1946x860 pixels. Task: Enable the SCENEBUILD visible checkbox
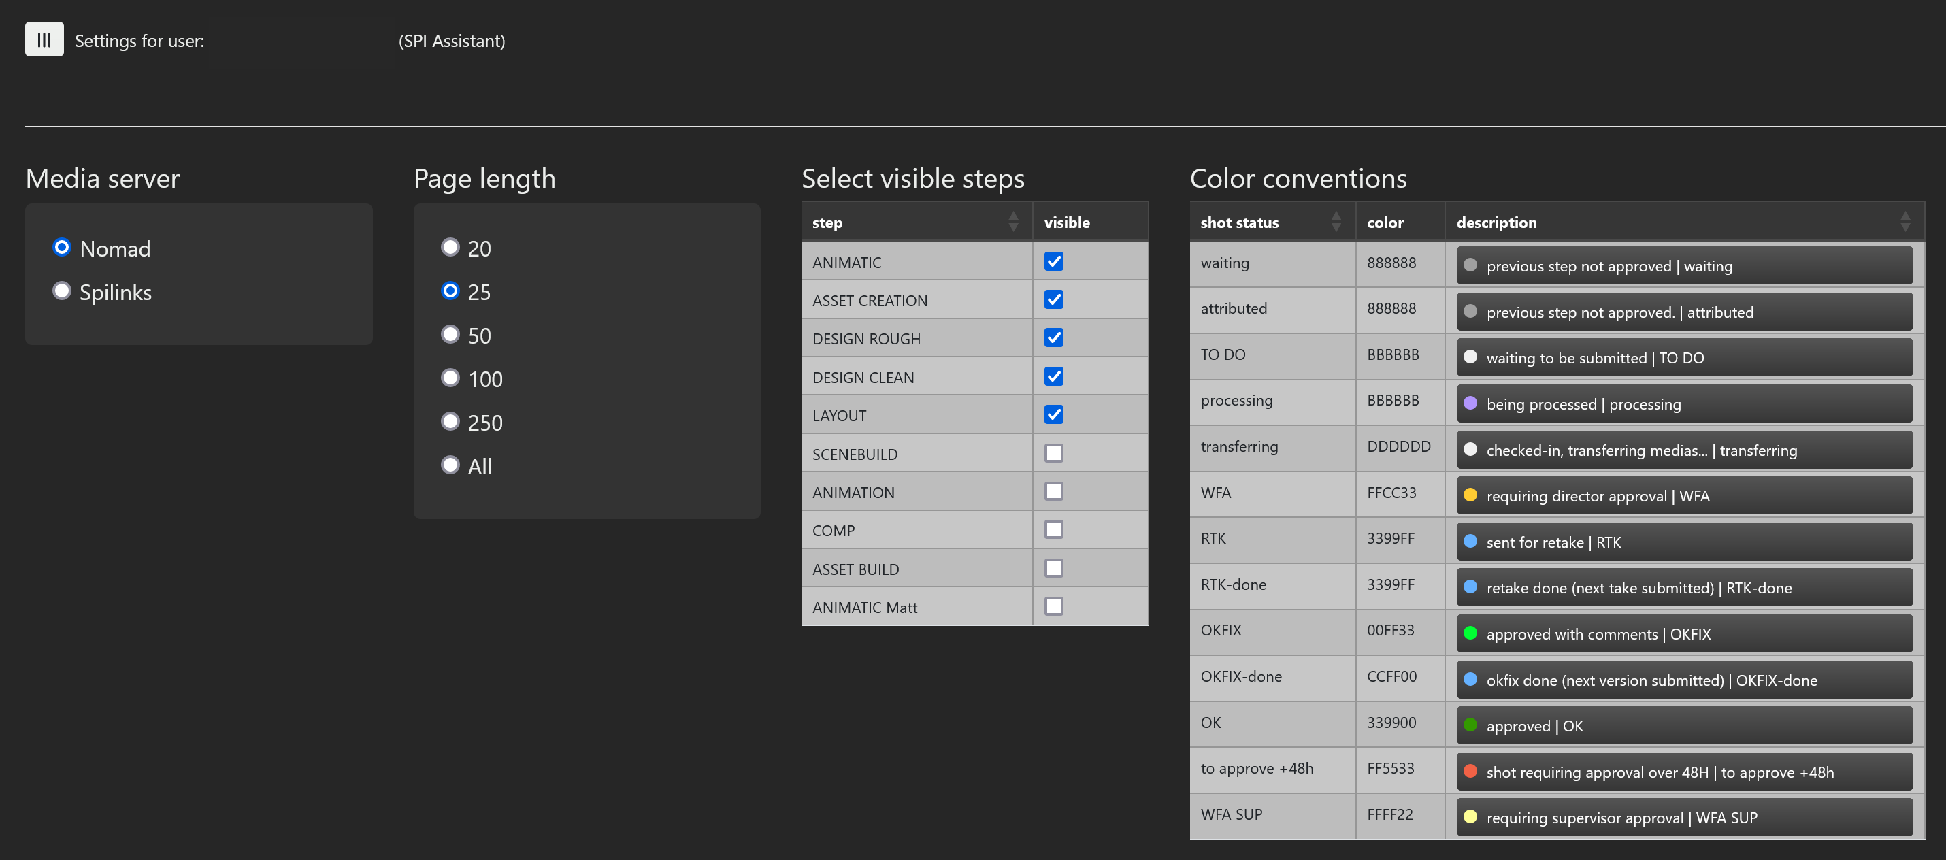pyautogui.click(x=1053, y=453)
